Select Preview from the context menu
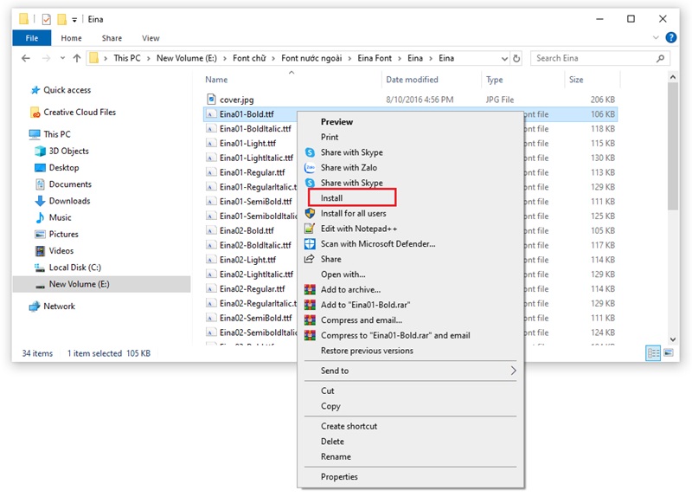The height and width of the screenshot is (497, 692). [336, 122]
